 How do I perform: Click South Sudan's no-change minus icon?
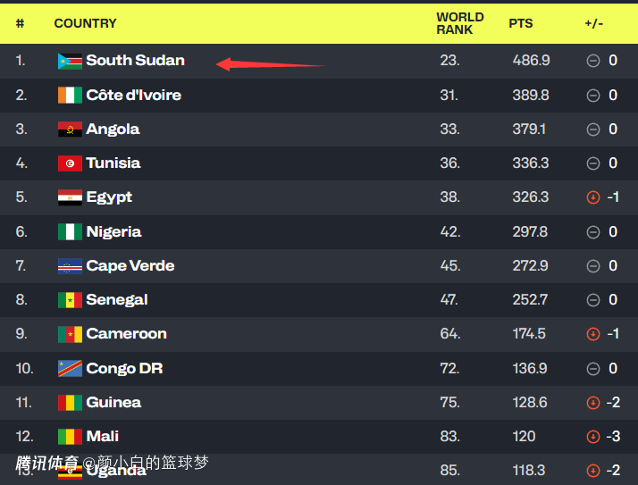(592, 61)
